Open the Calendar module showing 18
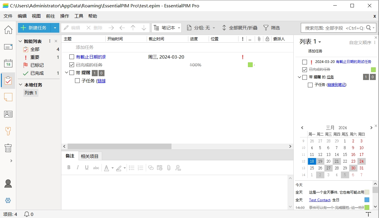Viewport: 379px width, 218px height. (x=8, y=63)
